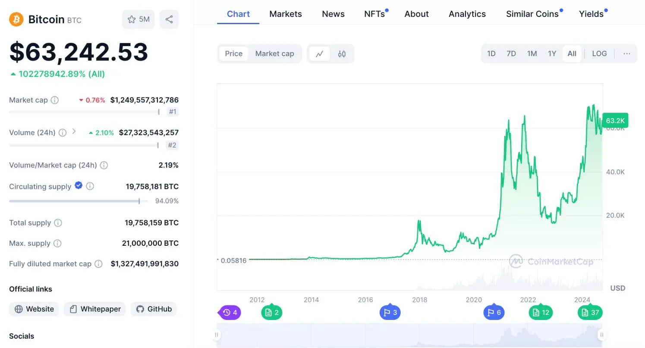
Task: Go to the About tab
Action: 416,14
